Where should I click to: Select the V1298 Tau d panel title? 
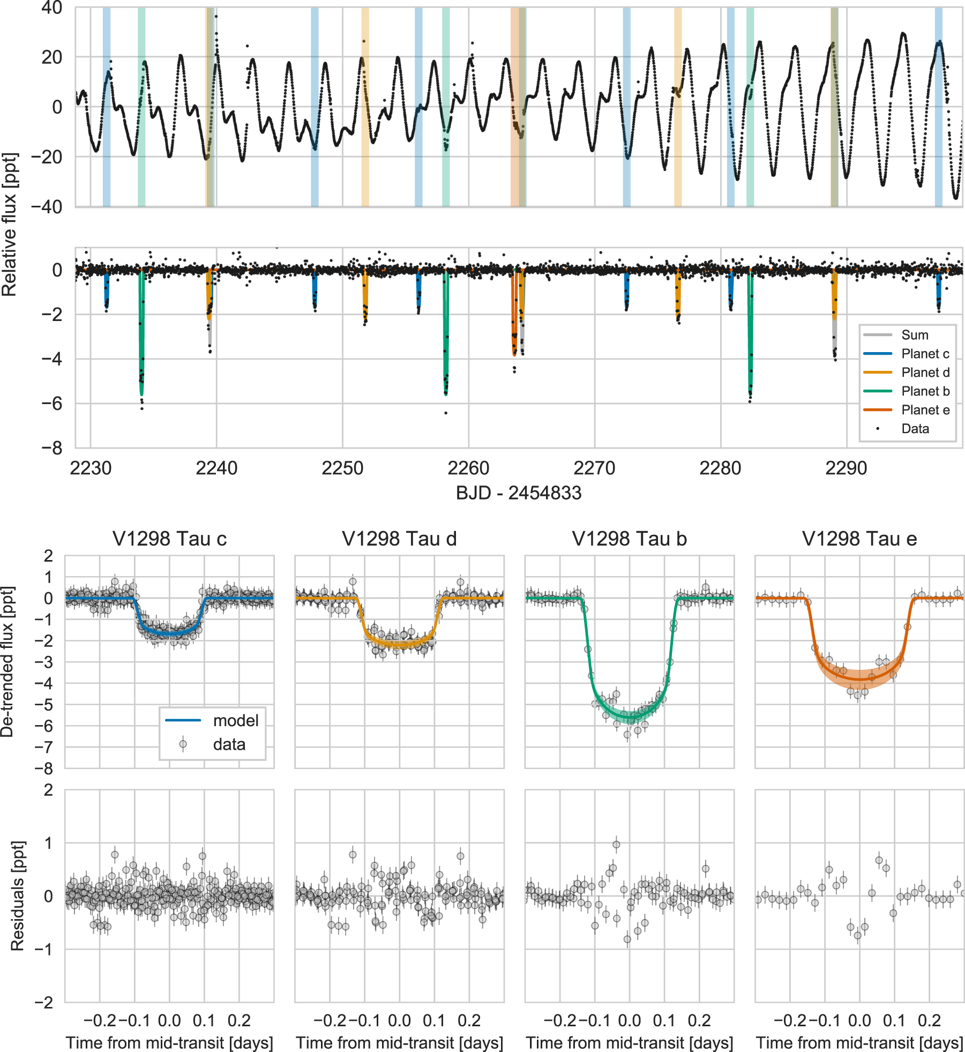(x=399, y=539)
